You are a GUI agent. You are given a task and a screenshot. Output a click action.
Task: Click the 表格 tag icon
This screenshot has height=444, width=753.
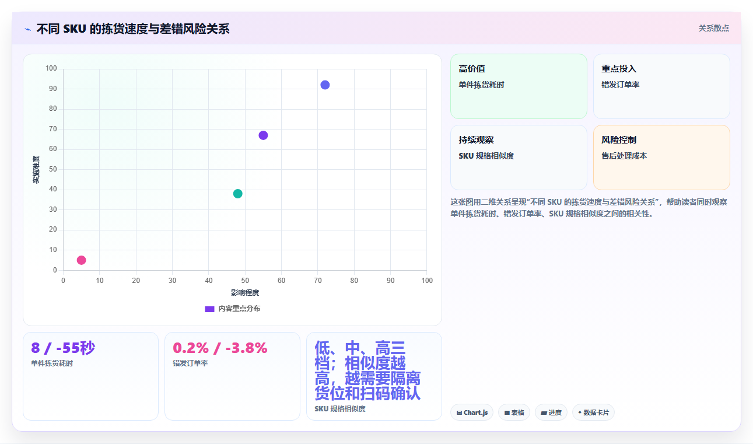(x=507, y=413)
